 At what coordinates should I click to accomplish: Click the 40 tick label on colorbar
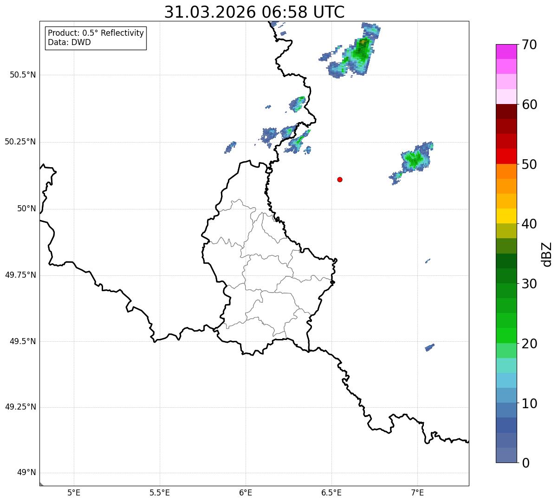click(x=530, y=224)
